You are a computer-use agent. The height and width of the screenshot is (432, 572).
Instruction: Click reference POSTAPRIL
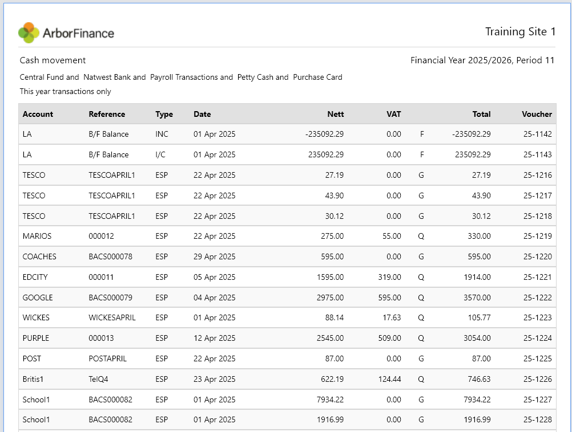[x=108, y=358]
